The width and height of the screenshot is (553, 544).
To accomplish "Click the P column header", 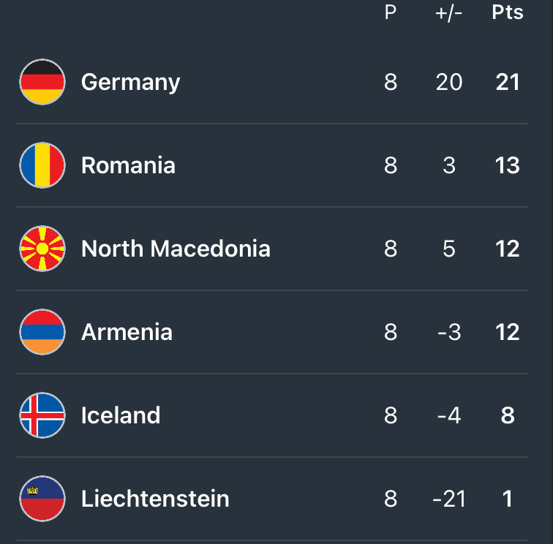I will click(391, 12).
